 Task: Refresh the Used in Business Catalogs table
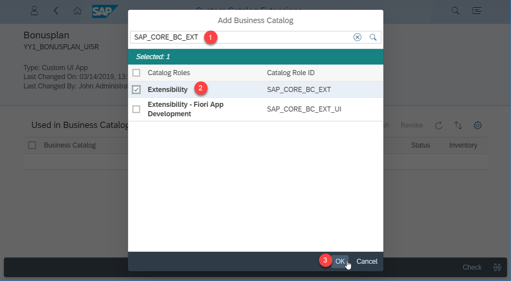coord(439,125)
